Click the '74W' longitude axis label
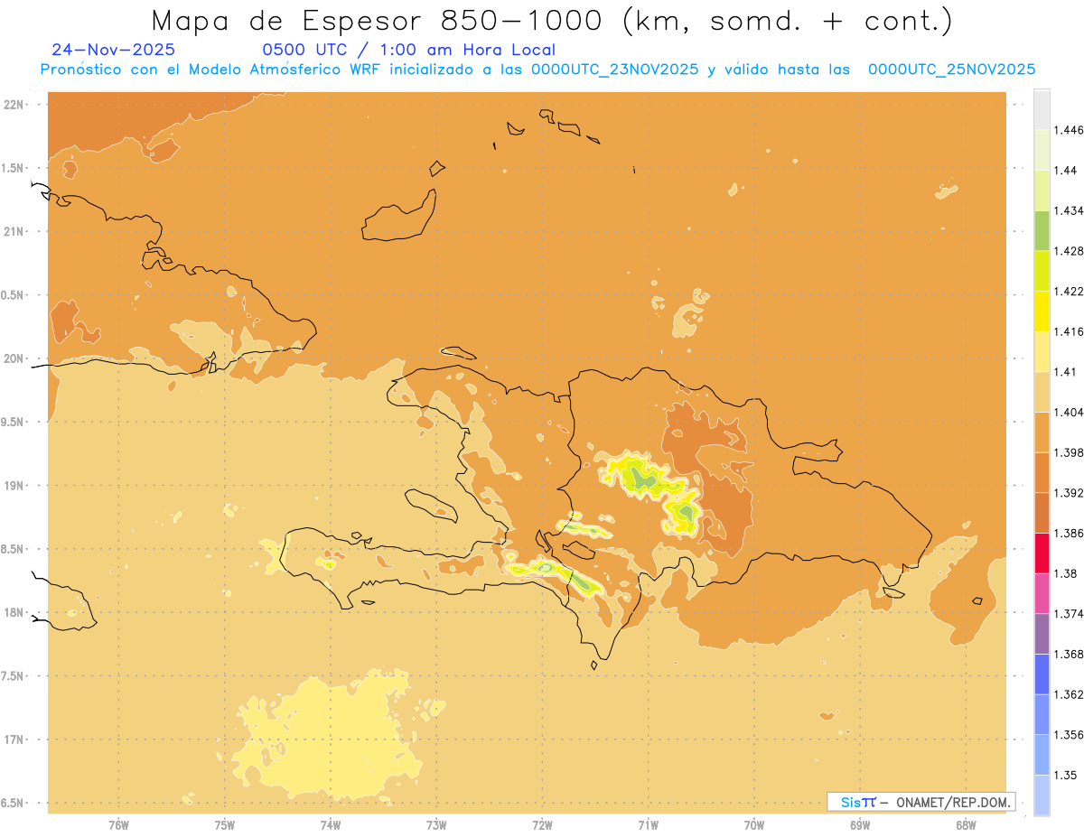Image resolution: width=1084 pixels, height=837 pixels. pyautogui.click(x=331, y=823)
